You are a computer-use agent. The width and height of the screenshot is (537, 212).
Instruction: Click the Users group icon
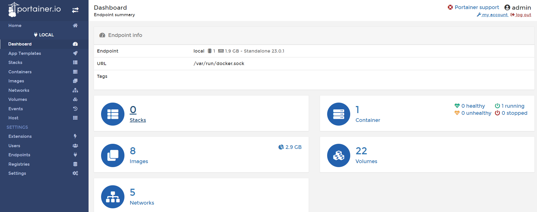[x=75, y=146]
